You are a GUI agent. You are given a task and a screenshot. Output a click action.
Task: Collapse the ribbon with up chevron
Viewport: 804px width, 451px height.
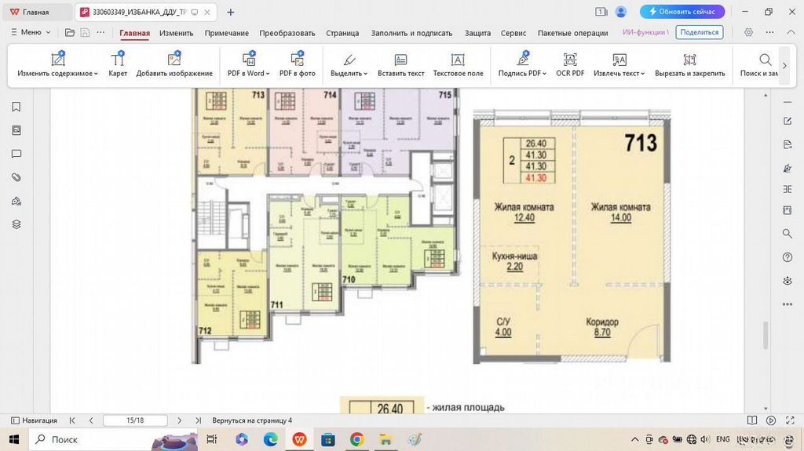[x=791, y=32]
